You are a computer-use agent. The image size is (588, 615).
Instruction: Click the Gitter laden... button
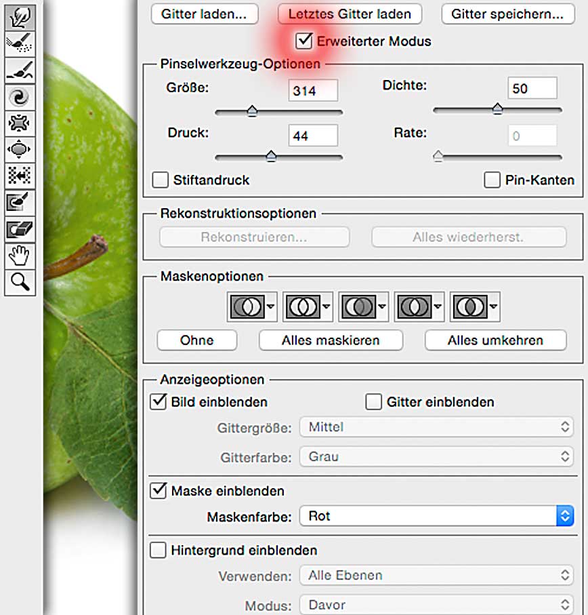click(x=205, y=14)
